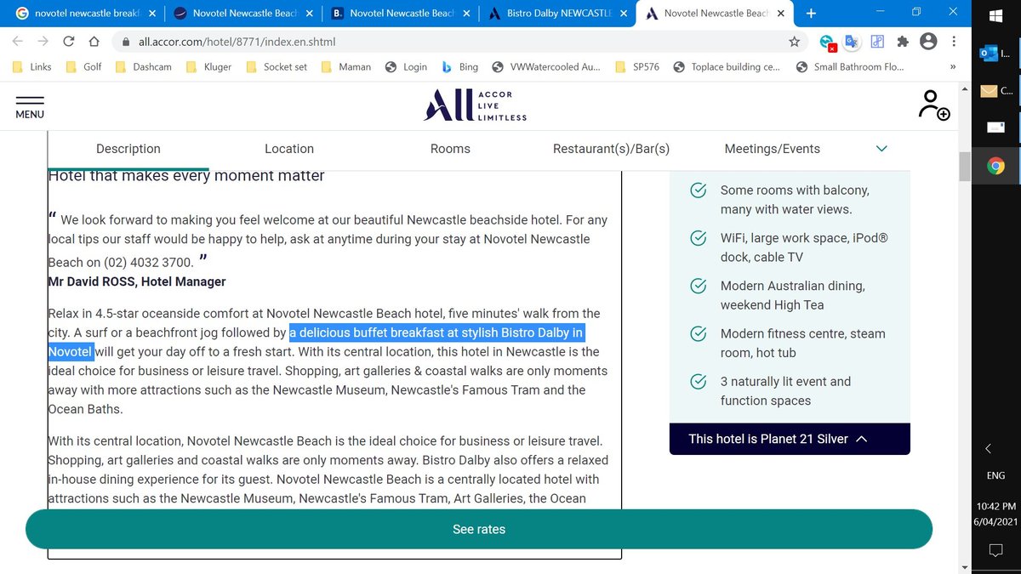The height and width of the screenshot is (574, 1021).
Task: Switch to the Bistro Dalby NEWCASTLE tab
Action: point(556,14)
